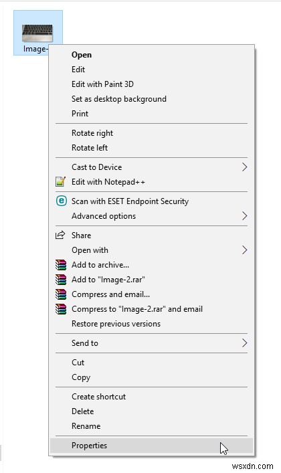The width and height of the screenshot is (281, 473).
Task: Select Create shortcut entry
Action: pyautogui.click(x=98, y=397)
